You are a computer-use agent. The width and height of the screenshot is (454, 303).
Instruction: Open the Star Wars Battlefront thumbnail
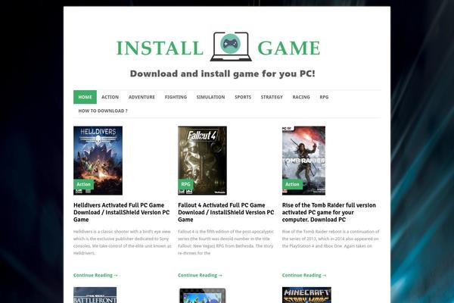click(x=95, y=295)
